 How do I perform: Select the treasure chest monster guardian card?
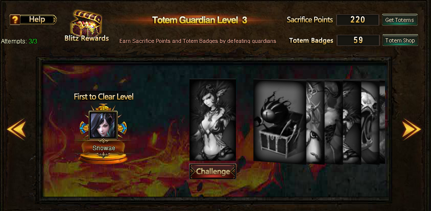[x=280, y=122]
